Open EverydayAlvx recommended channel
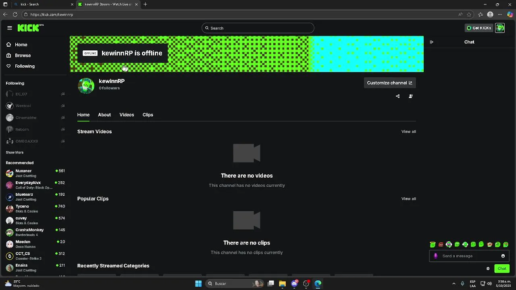516x290 pixels. pyautogui.click(x=35, y=185)
